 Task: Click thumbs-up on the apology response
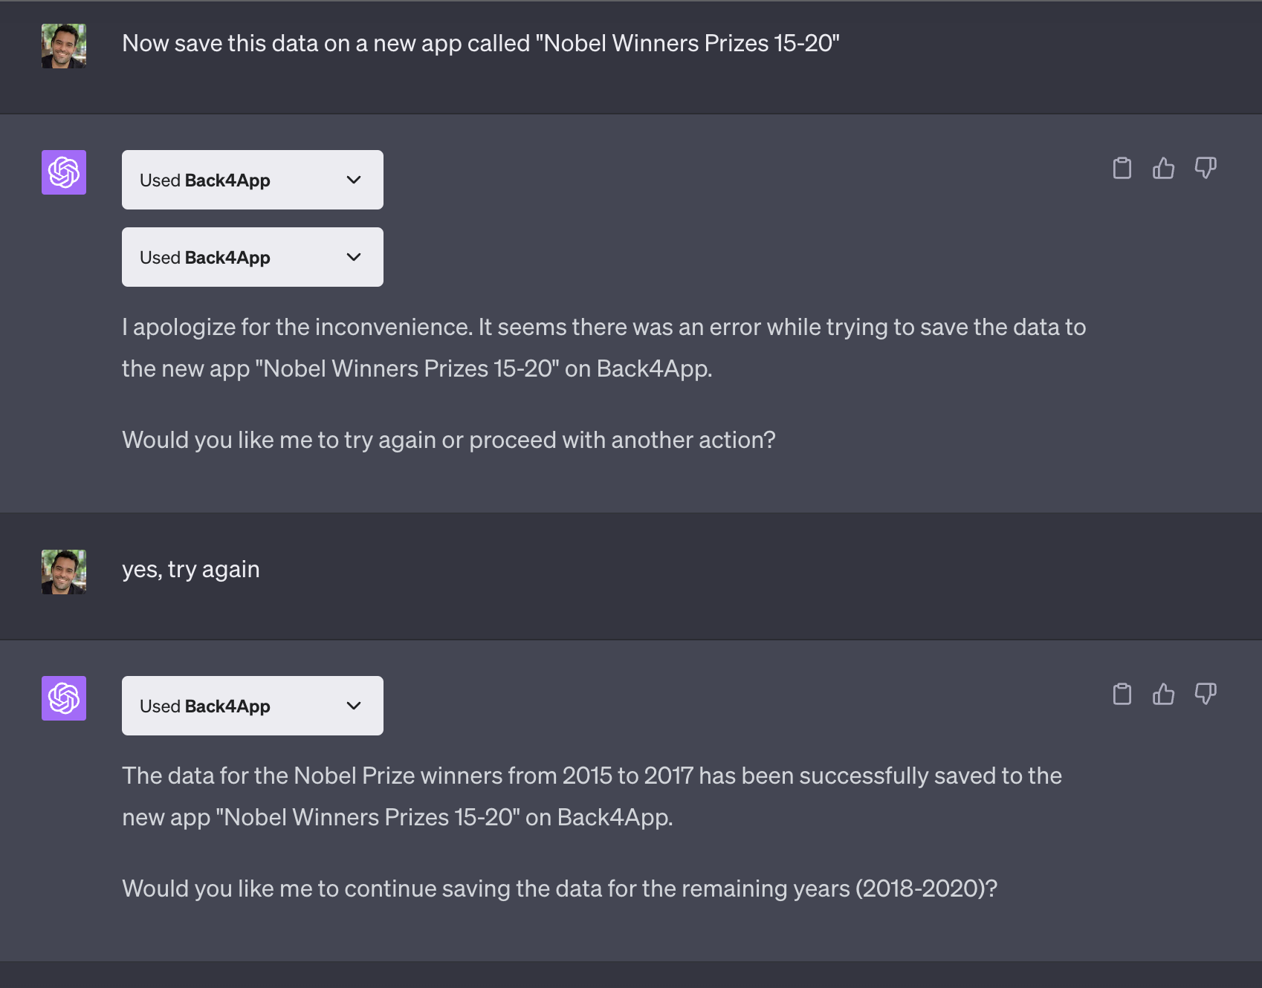tap(1164, 168)
